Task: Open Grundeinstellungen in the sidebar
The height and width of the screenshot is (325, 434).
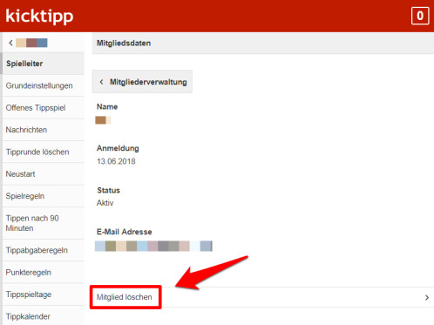Action: click(x=44, y=85)
